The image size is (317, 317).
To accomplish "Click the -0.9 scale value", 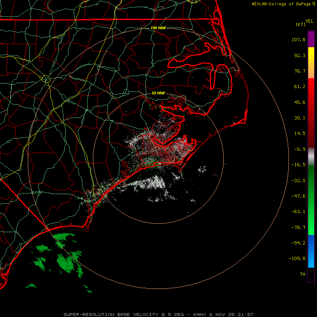I will pos(300,149).
